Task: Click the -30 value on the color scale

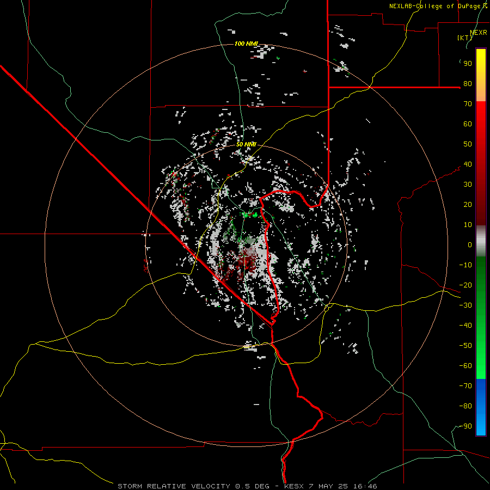Action: click(x=465, y=305)
